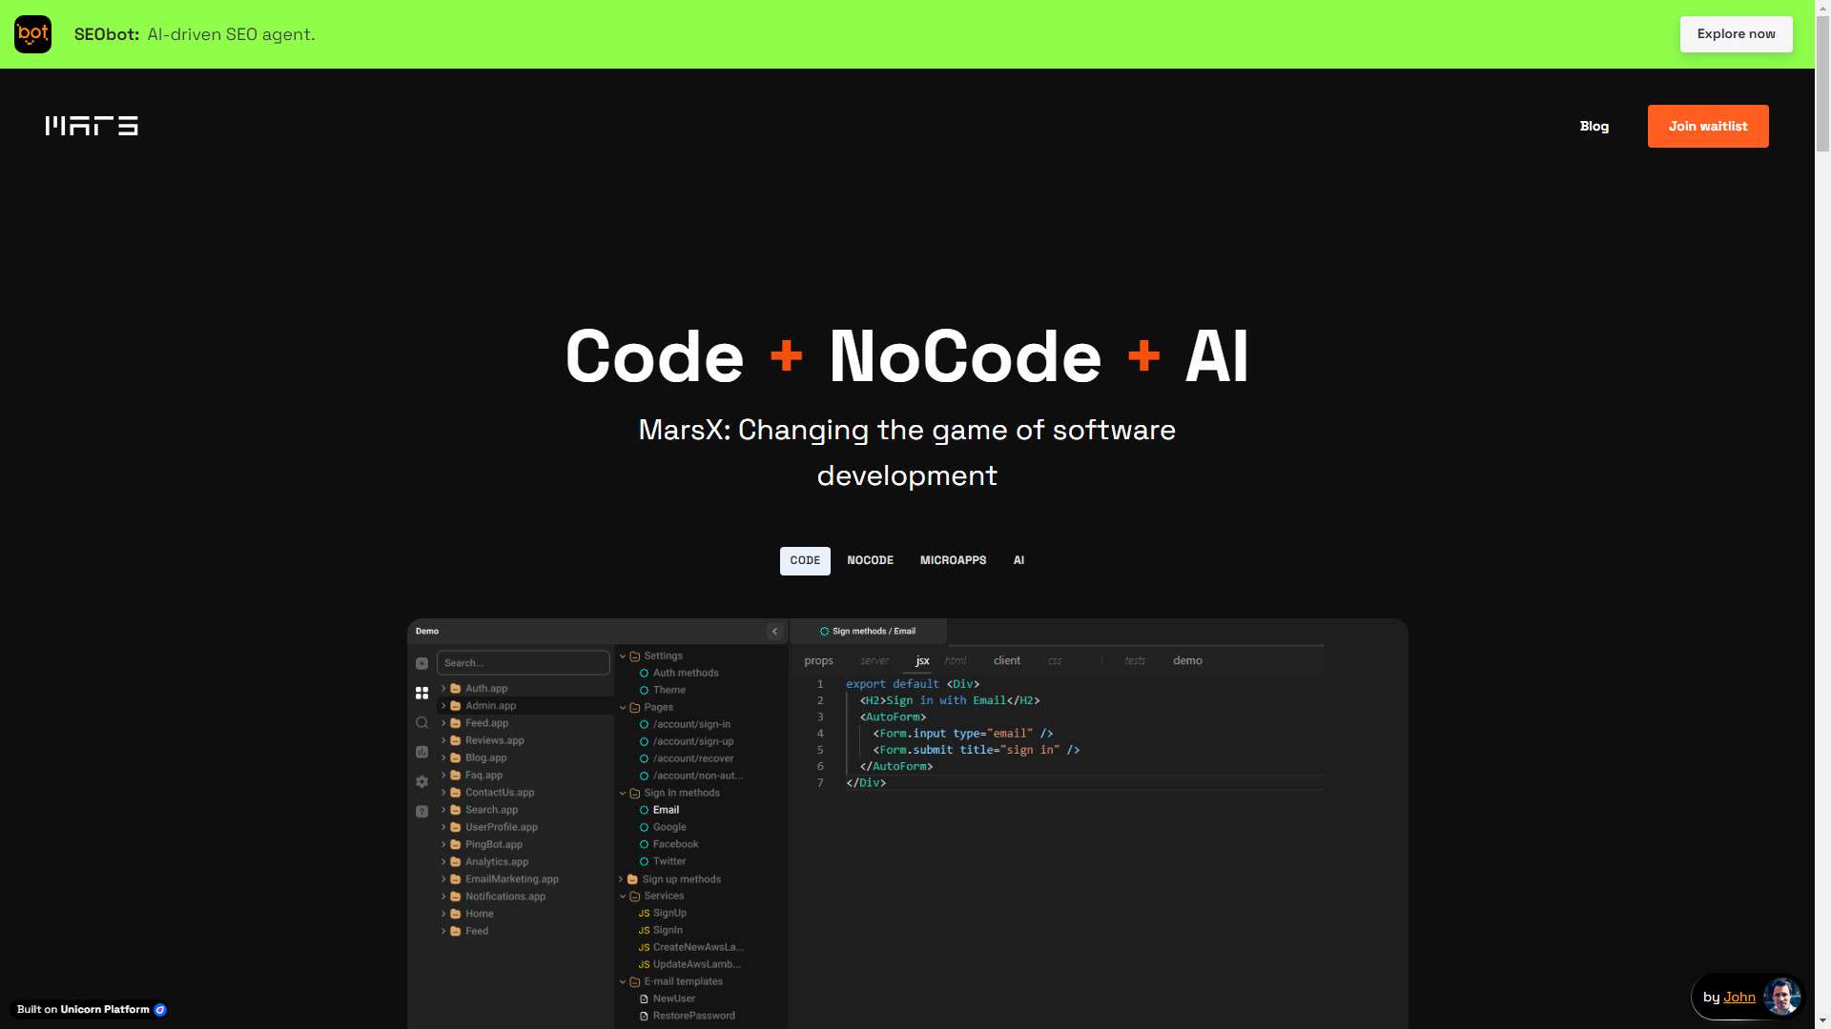The image size is (1831, 1029).
Task: Click the Explore now button
Action: pyautogui.click(x=1736, y=34)
